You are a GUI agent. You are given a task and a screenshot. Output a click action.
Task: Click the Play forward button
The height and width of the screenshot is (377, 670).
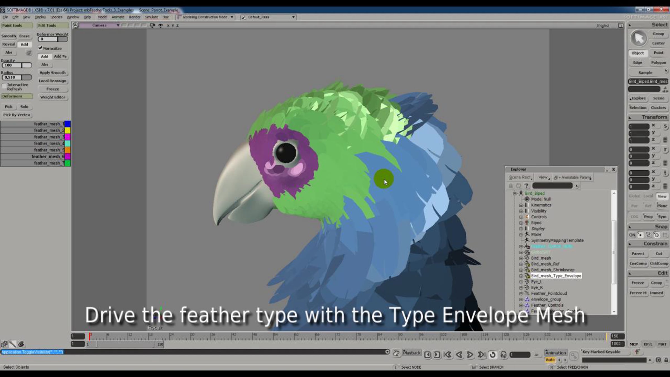470,355
